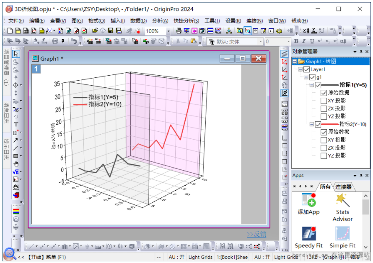The height and width of the screenshot is (263, 373).
Task: Toggle the g1 group checkbox
Action: [312, 77]
